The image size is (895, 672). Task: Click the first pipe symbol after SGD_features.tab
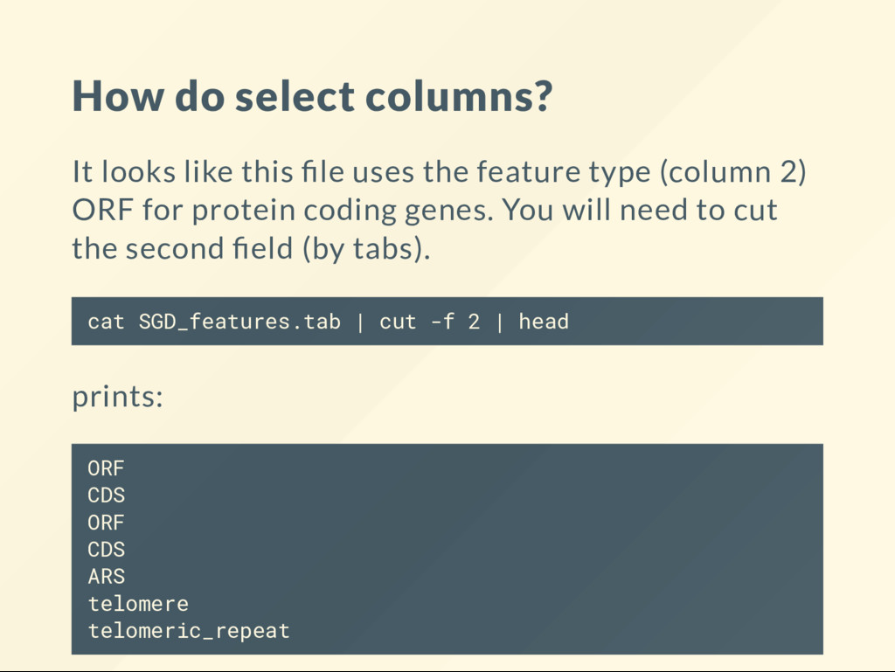click(x=360, y=322)
